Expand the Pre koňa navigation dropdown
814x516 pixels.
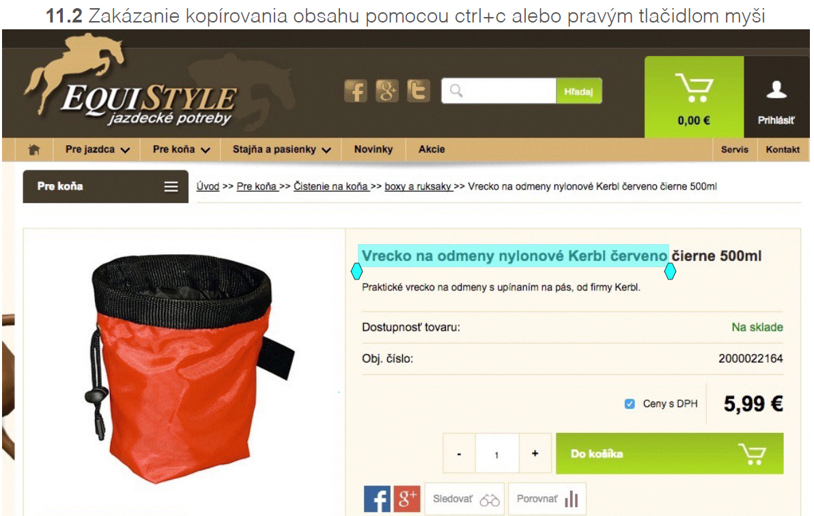pyautogui.click(x=181, y=150)
